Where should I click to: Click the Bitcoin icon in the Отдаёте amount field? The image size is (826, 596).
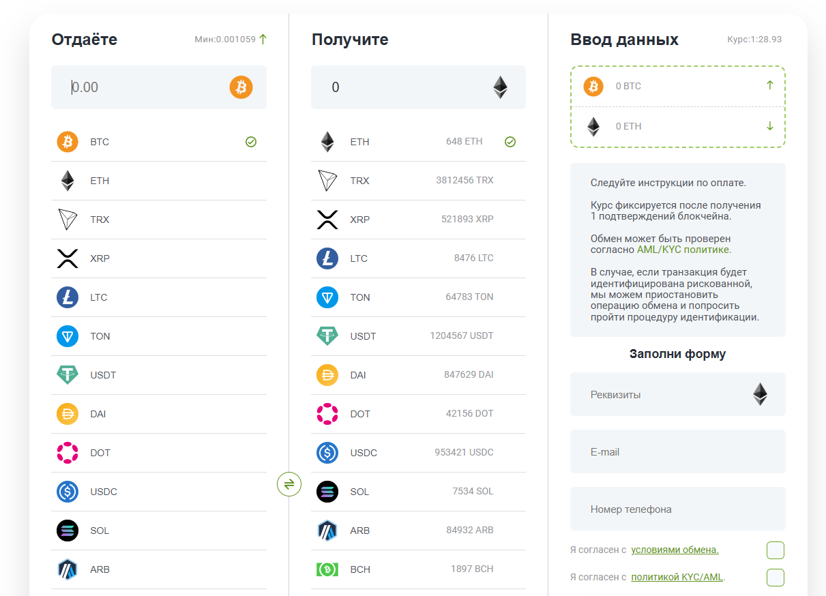pyautogui.click(x=241, y=87)
